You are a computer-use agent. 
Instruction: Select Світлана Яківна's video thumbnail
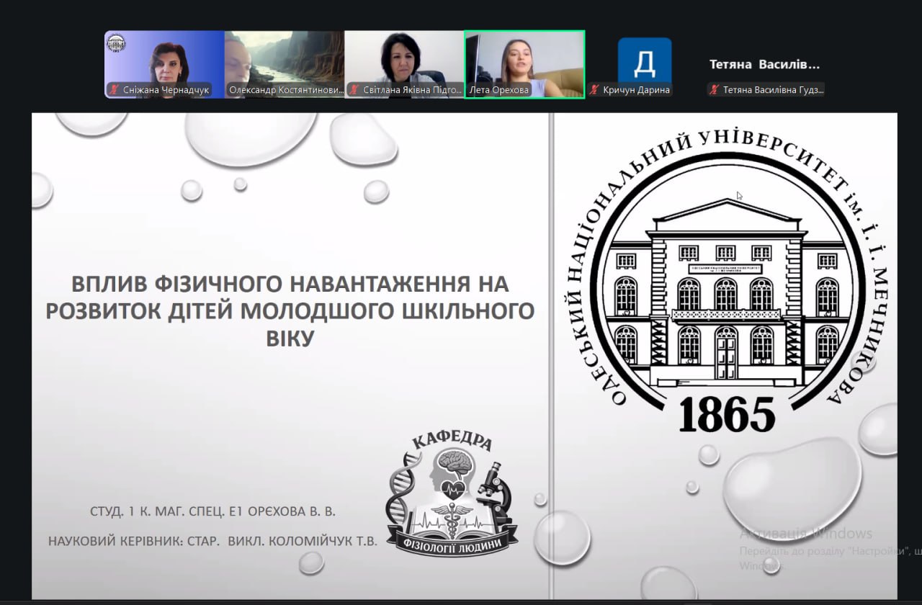[x=404, y=64]
